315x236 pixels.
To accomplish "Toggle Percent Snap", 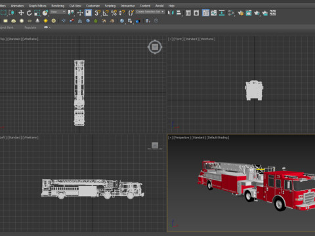I will pyautogui.click(x=114, y=13).
